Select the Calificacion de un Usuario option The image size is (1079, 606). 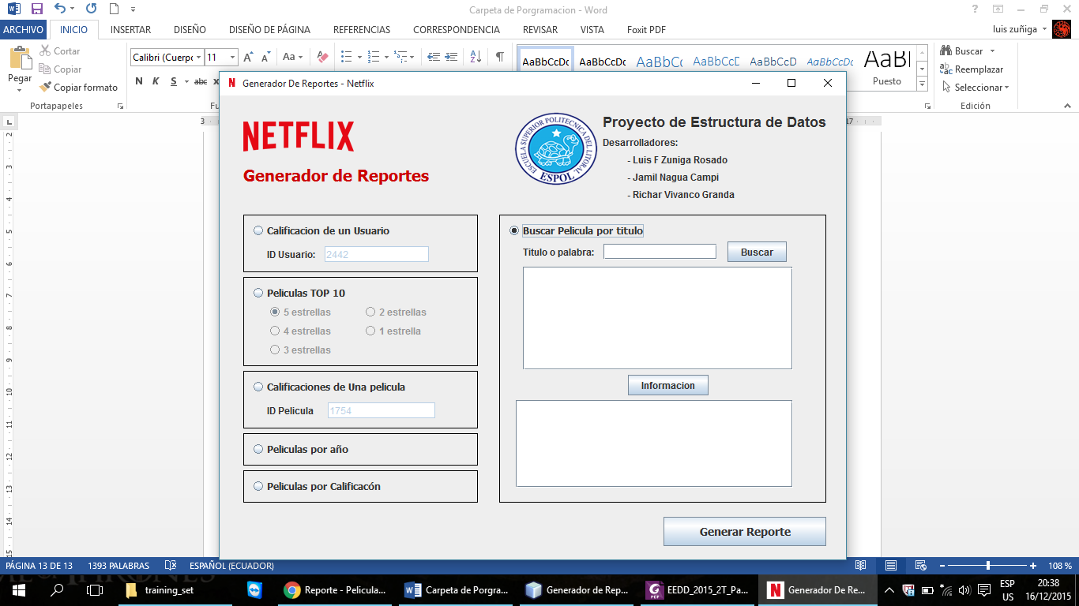[x=258, y=231]
